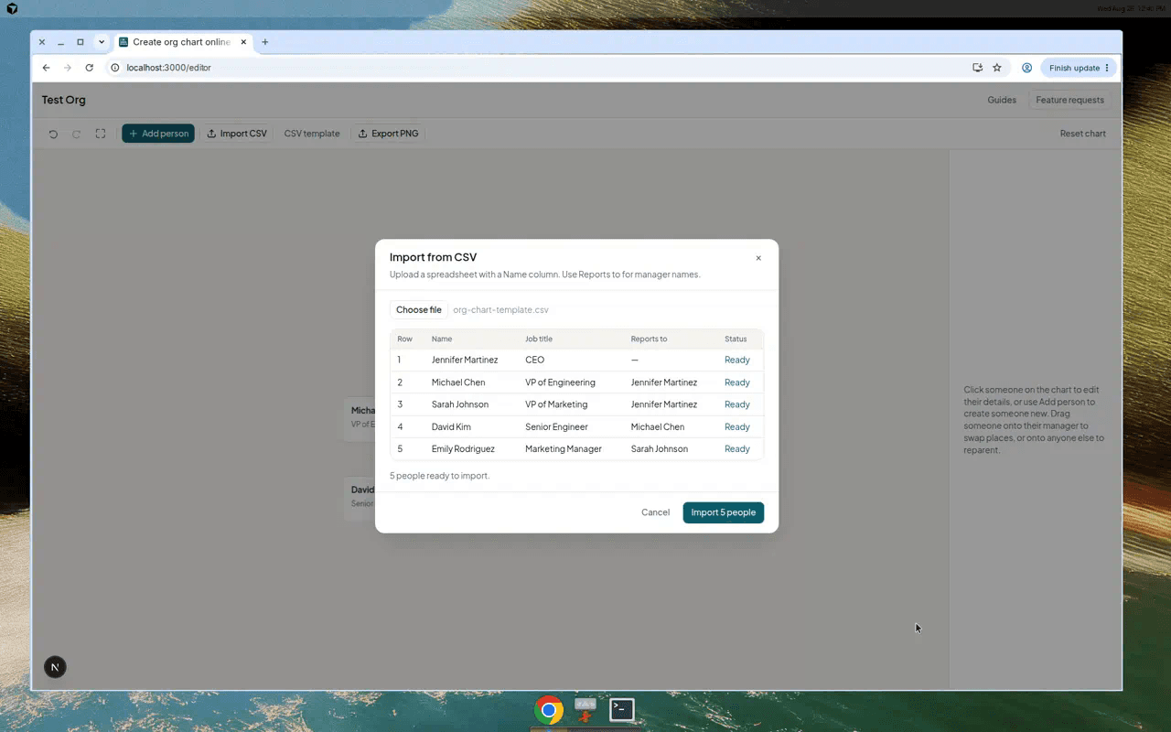Click the browser forward arrow

68,68
